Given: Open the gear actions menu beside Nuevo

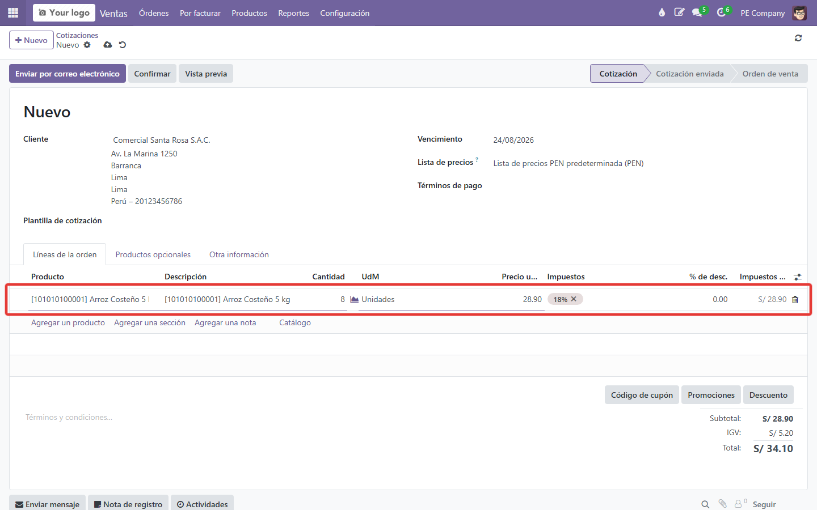Looking at the screenshot, I should point(87,45).
